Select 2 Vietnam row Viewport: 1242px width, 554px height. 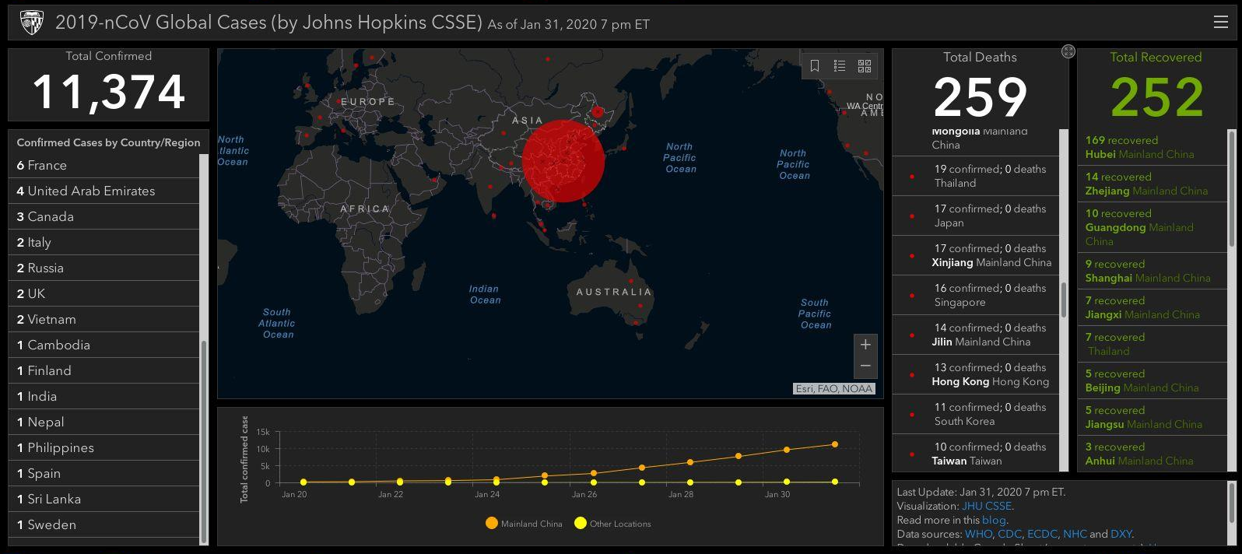tap(103, 319)
